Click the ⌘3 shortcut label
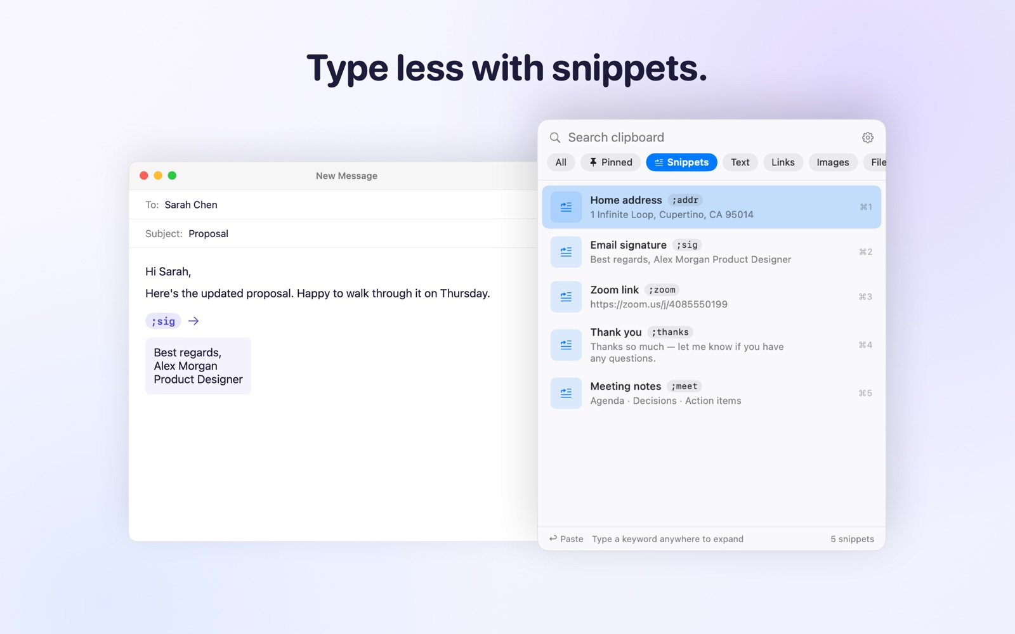Screen dimensions: 1015x634 (866, 297)
